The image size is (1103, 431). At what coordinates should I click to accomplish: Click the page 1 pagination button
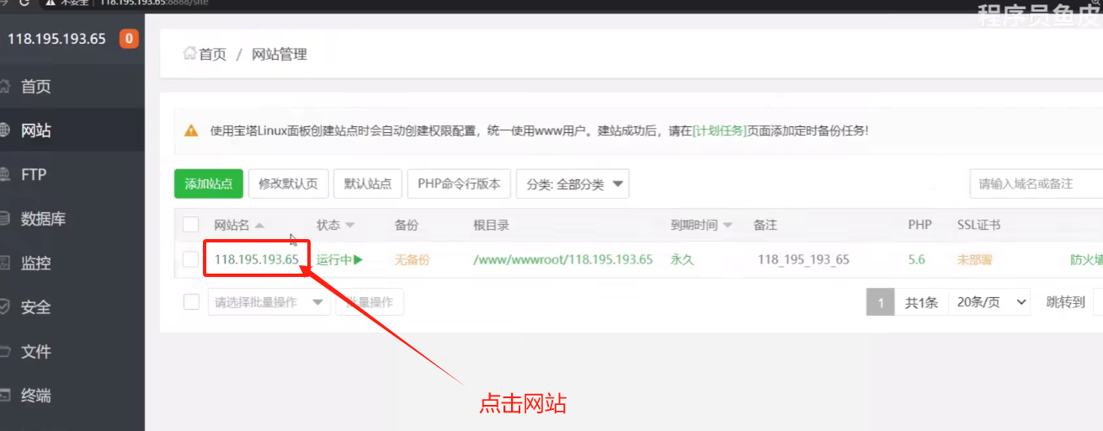pyautogui.click(x=881, y=302)
